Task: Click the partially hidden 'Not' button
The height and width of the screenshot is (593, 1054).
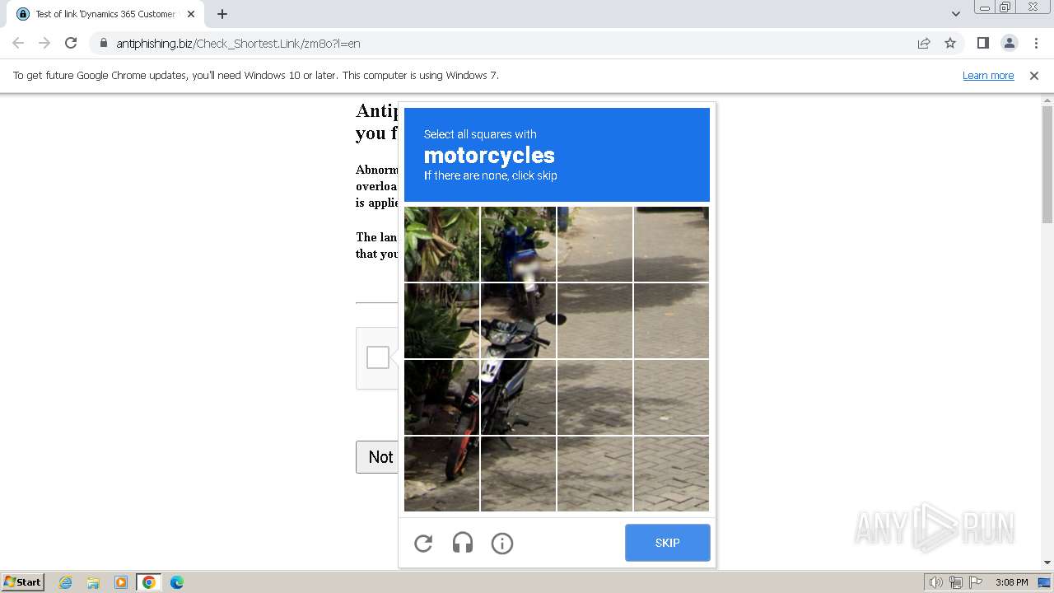Action: coord(378,457)
